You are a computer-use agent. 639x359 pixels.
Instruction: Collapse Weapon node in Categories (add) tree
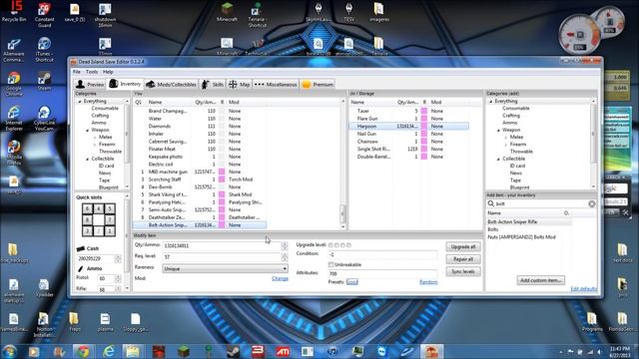point(498,130)
